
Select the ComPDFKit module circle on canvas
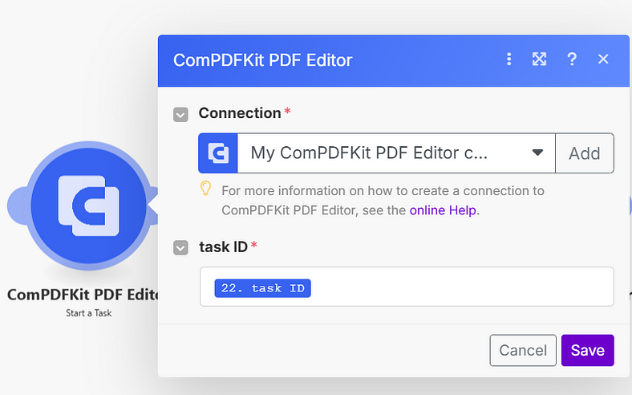coord(89,206)
